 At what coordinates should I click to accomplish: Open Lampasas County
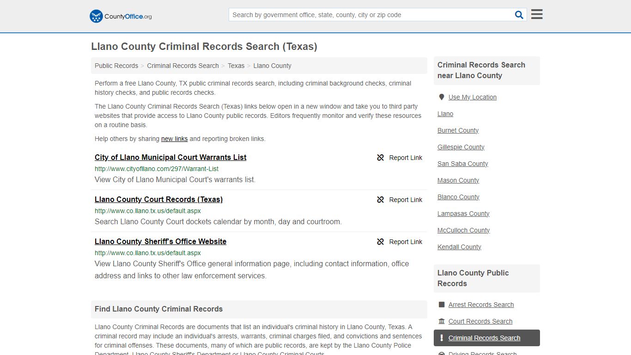[x=463, y=214]
